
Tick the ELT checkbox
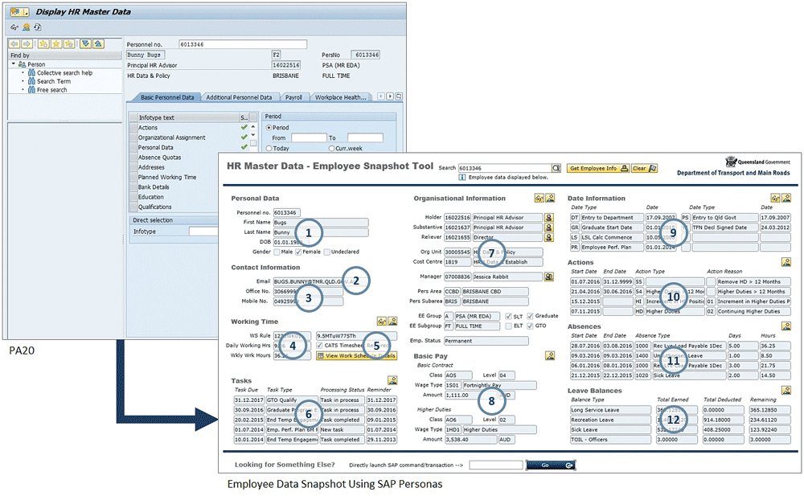point(509,326)
